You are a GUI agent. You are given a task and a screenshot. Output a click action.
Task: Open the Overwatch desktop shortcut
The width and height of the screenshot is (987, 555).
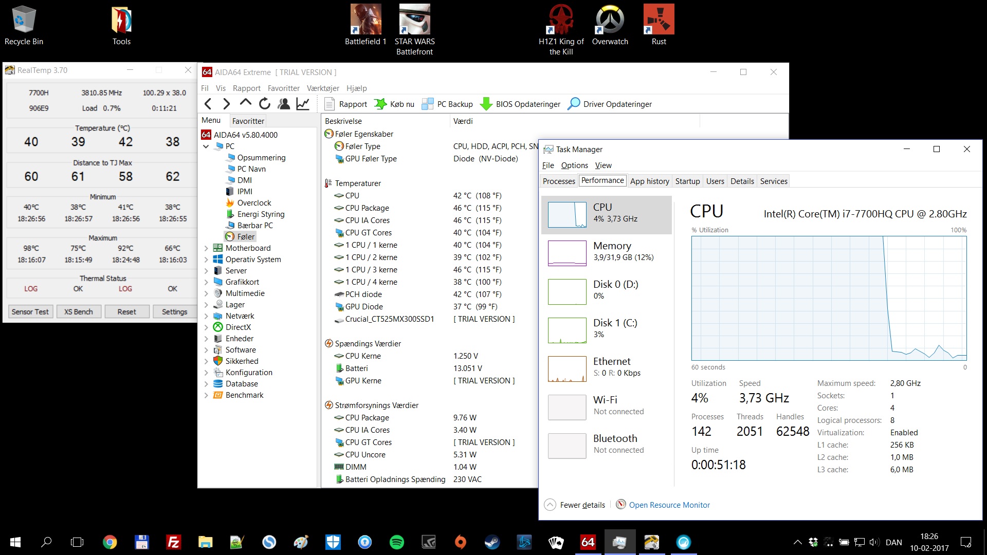point(610,25)
